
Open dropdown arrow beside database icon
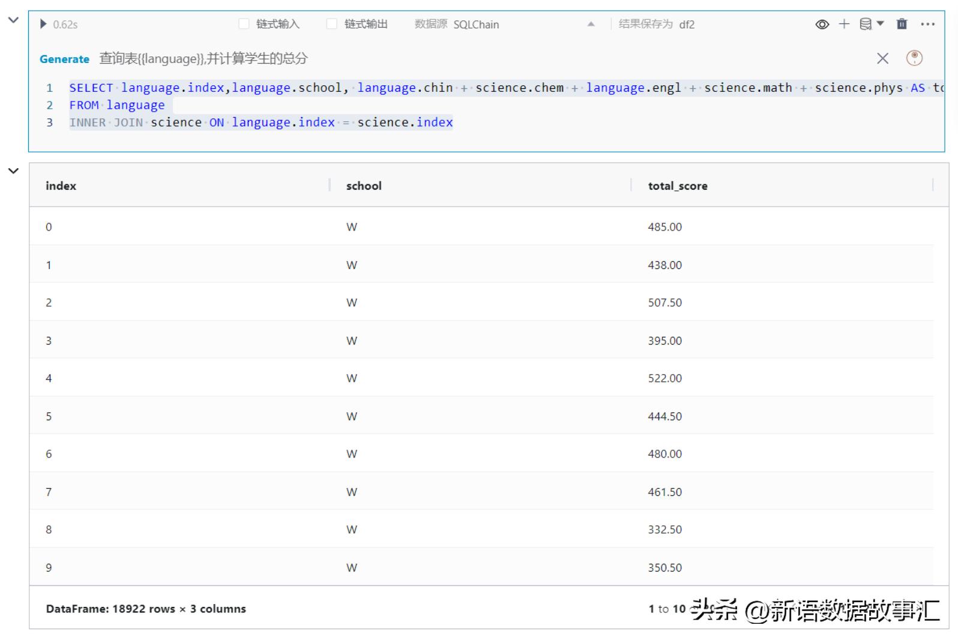[x=881, y=24]
